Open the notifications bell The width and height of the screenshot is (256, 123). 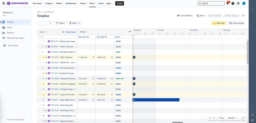228,3
